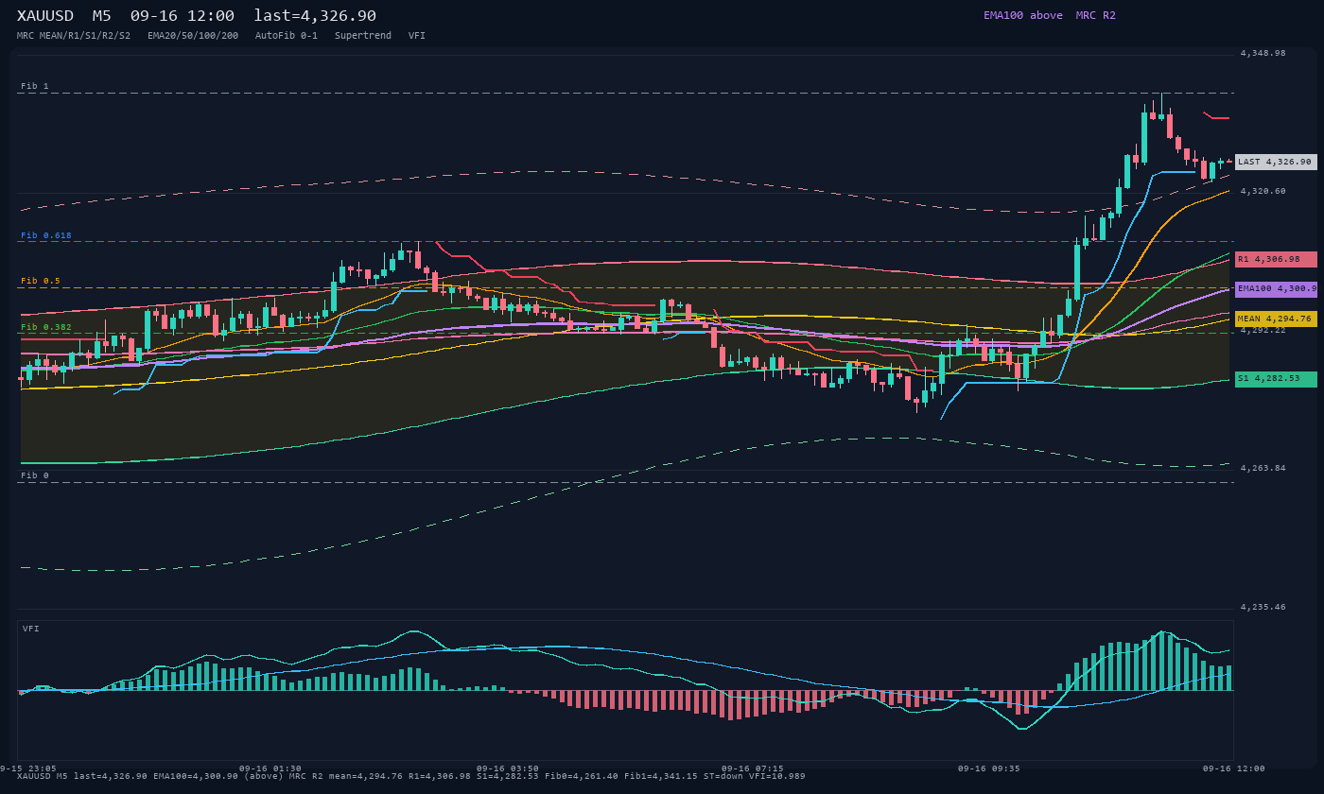Click the 4,348.98 price axis label
Viewport: 1324px width, 794px height.
pyautogui.click(x=1263, y=53)
